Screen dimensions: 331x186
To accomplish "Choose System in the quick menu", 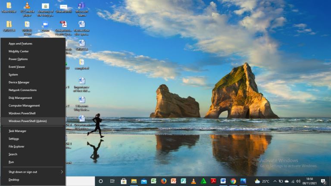I will click(33, 74).
